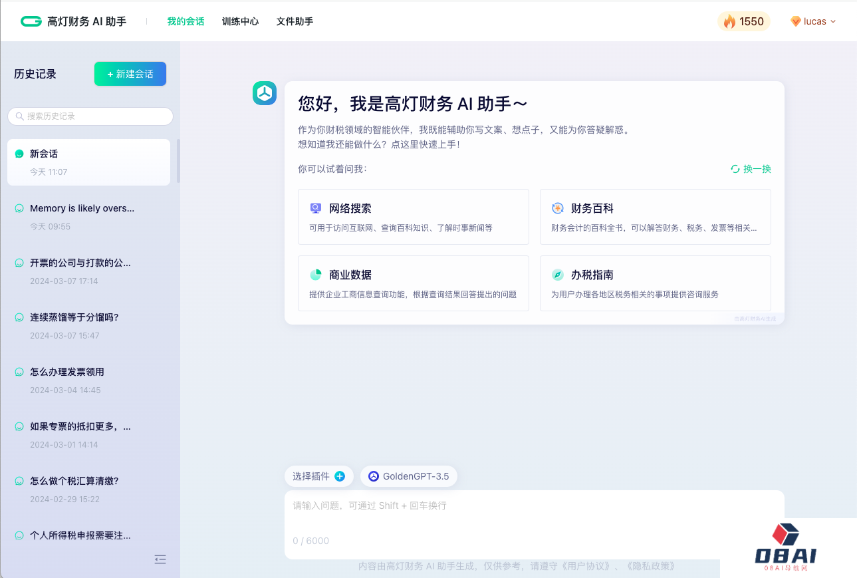
Task: Select the 商业数据 suggestion card
Action: tap(414, 283)
